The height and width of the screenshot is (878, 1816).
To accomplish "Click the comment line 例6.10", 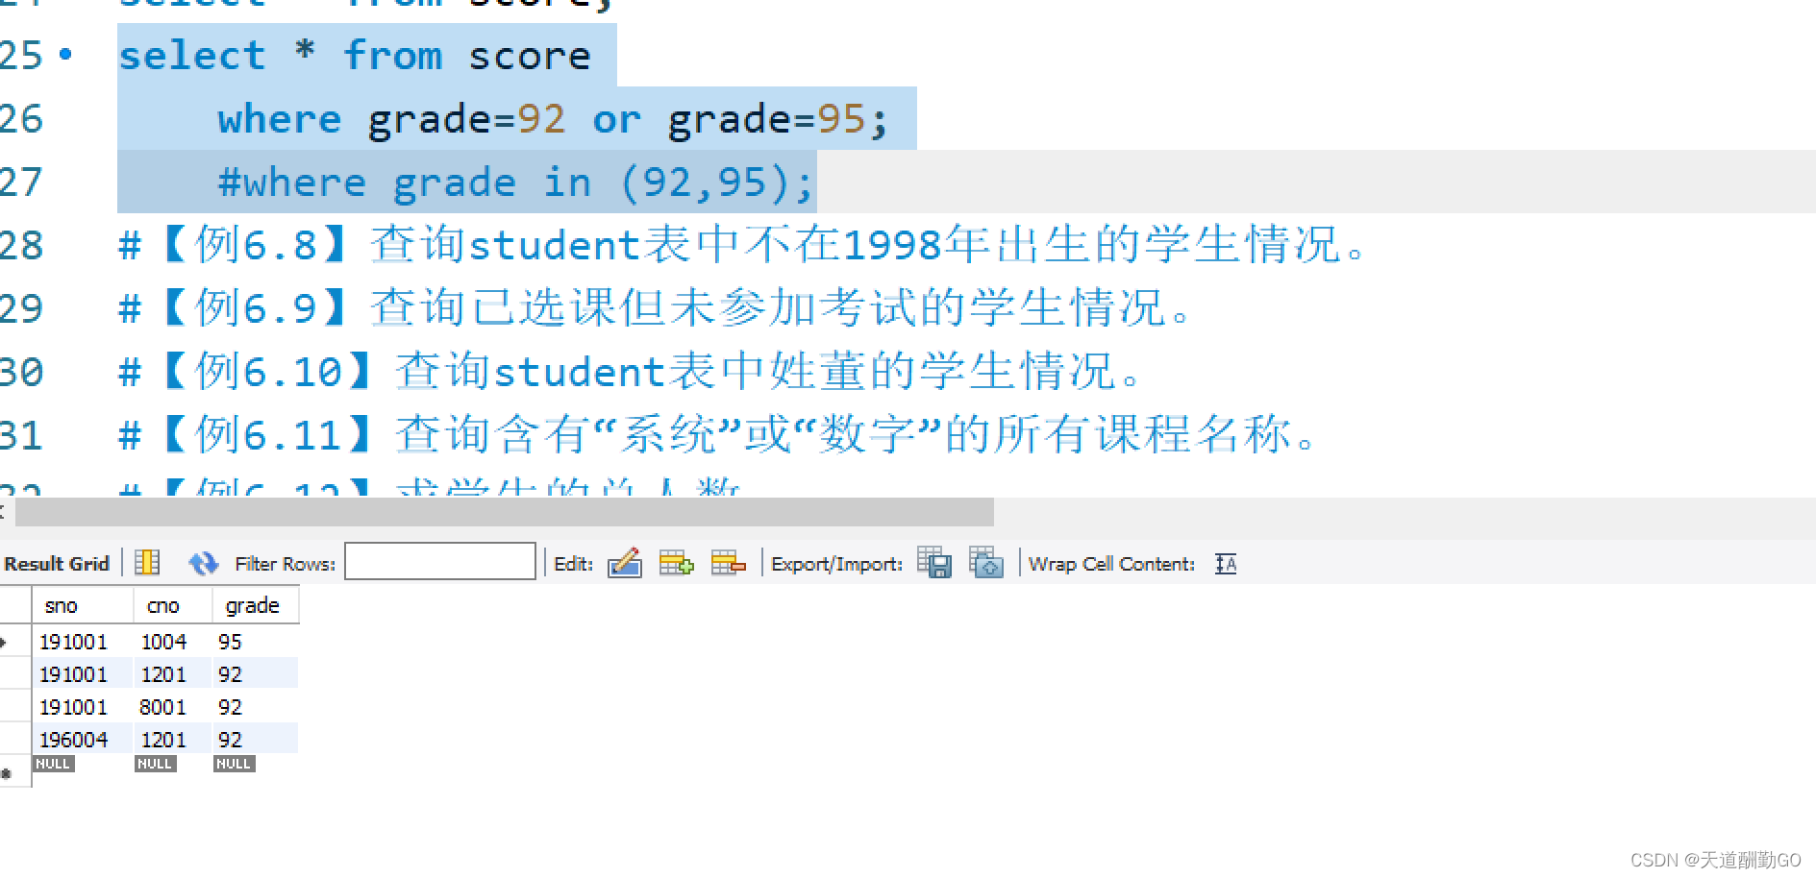I will point(630,372).
